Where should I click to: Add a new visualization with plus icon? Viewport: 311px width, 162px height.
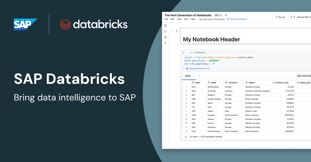(x=200, y=76)
